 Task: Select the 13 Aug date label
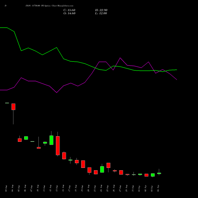click(x=57, y=188)
